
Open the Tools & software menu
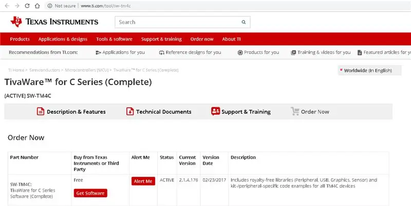click(x=114, y=39)
